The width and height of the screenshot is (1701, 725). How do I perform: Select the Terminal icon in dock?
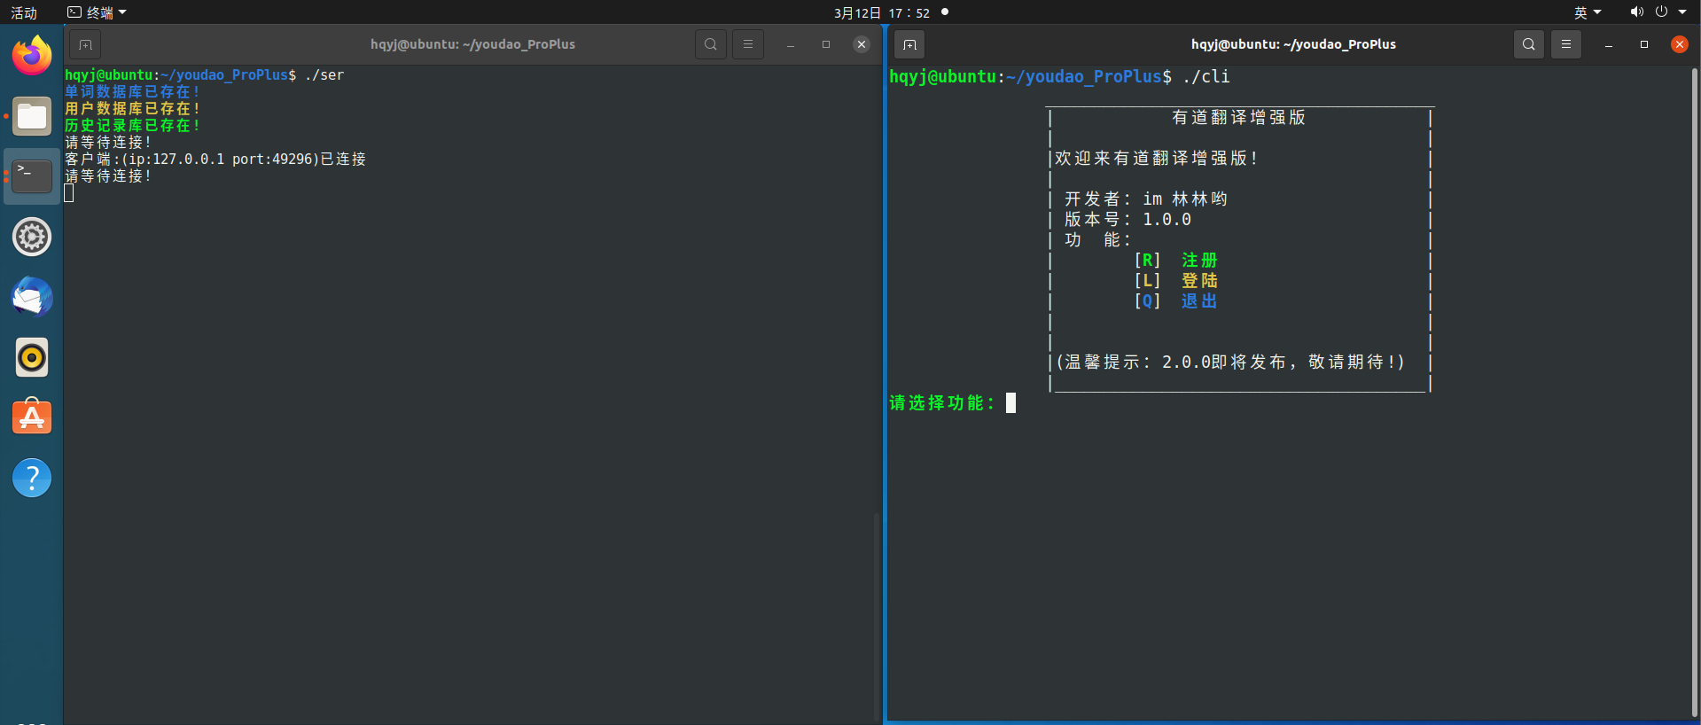(x=32, y=176)
